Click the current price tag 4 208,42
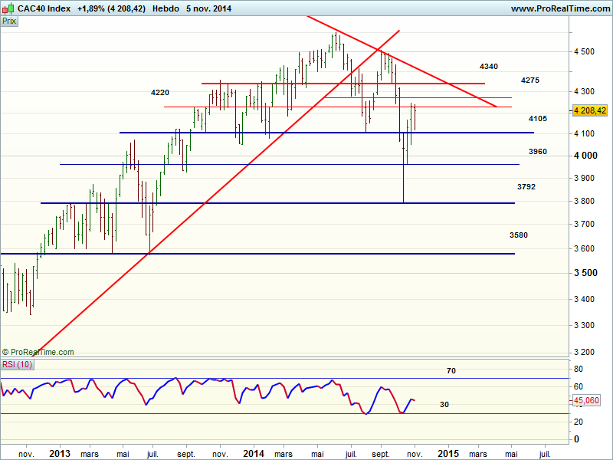The height and width of the screenshot is (460, 613). tap(590, 110)
